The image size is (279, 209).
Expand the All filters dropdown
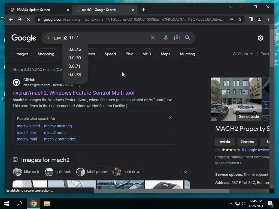tap(243, 54)
